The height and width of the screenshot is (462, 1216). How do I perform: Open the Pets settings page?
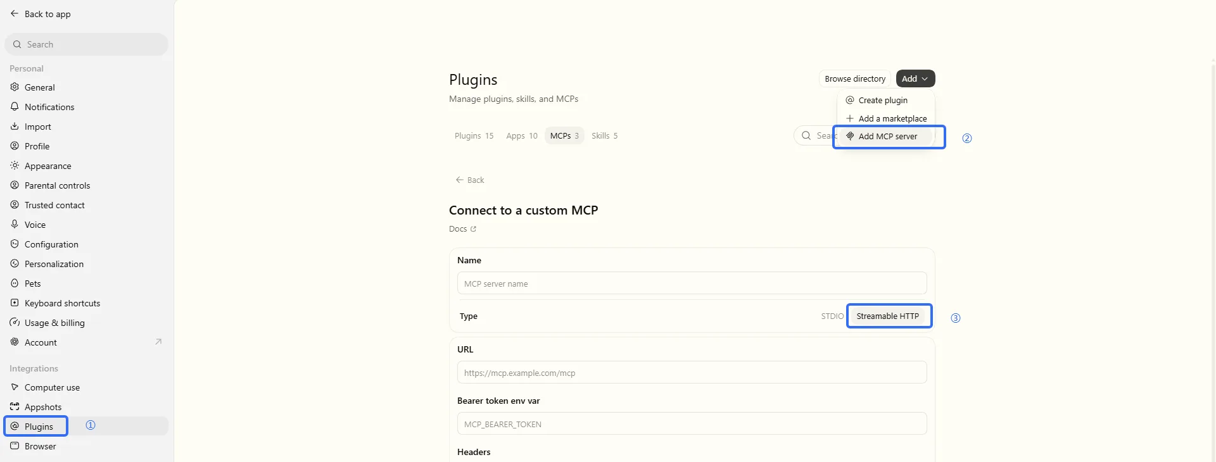[86, 284]
